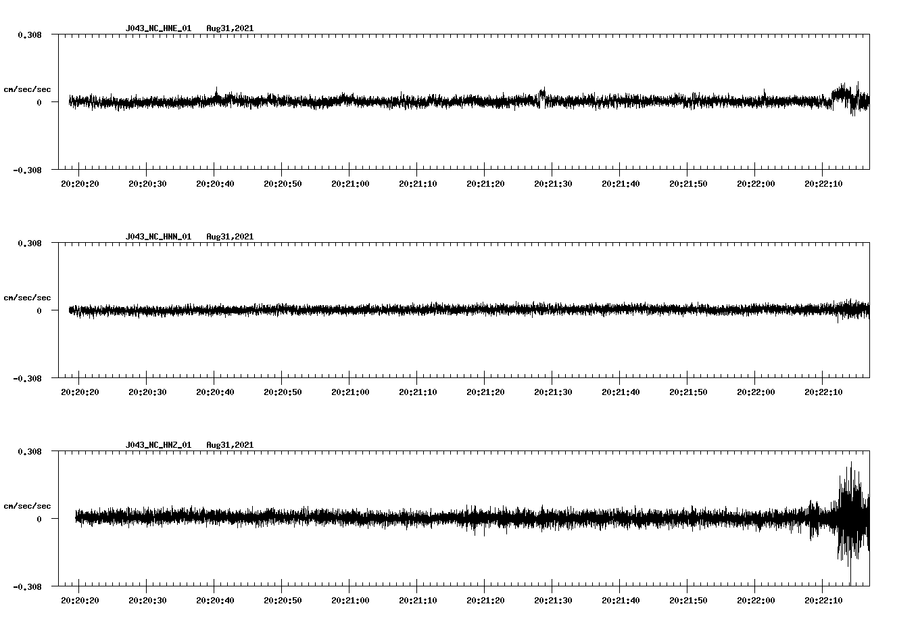Screen dimensions: 918x625
Task: Pick 20:21:20 tick label below HNN trace
Action: tap(485, 392)
